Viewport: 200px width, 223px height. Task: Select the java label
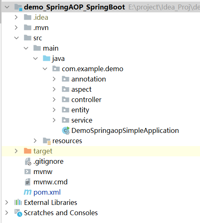[x=59, y=59]
